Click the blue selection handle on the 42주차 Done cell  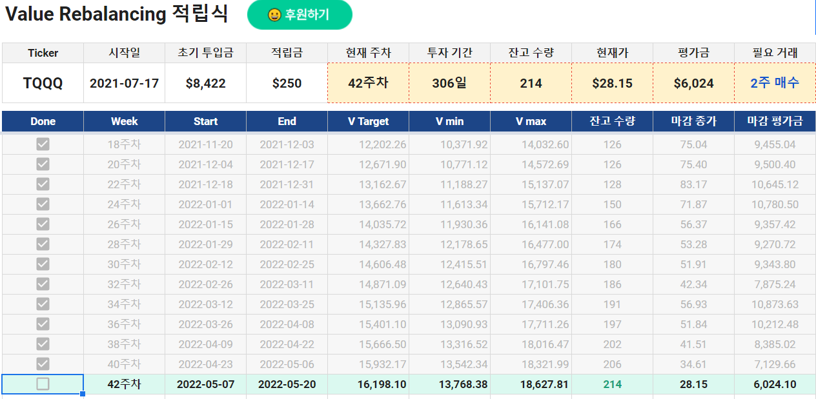click(x=83, y=394)
